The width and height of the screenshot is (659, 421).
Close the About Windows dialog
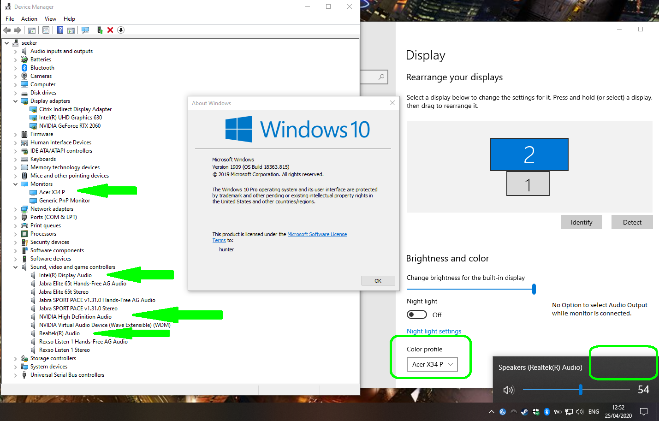(x=392, y=103)
